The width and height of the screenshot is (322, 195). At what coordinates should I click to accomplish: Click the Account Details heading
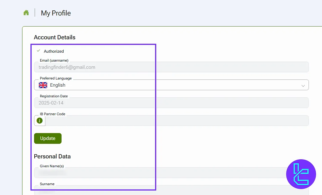click(55, 37)
